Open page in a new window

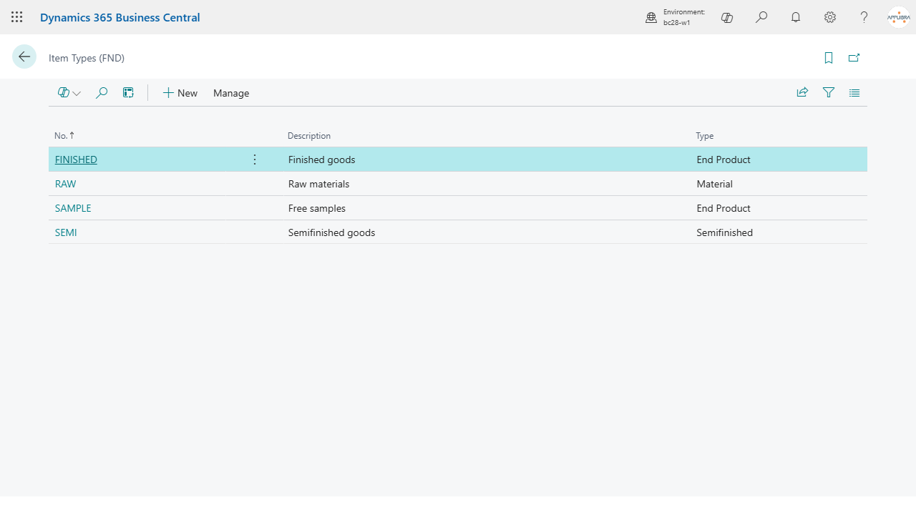click(854, 58)
